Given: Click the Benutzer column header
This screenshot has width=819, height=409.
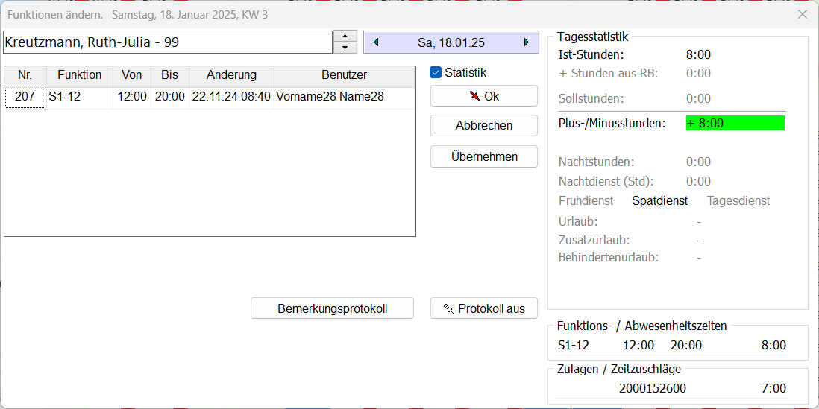Looking at the screenshot, I should (344, 75).
